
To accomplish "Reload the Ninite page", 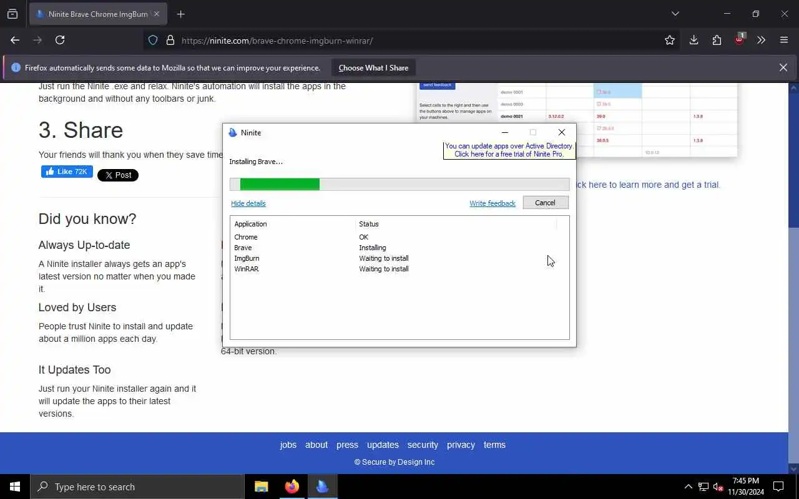I will [60, 40].
